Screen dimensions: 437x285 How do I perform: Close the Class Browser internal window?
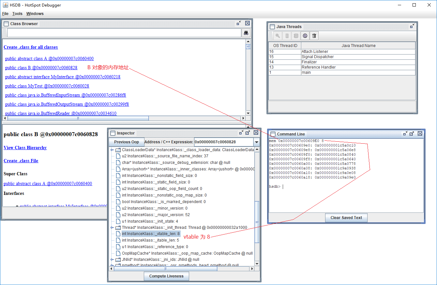click(248, 23)
